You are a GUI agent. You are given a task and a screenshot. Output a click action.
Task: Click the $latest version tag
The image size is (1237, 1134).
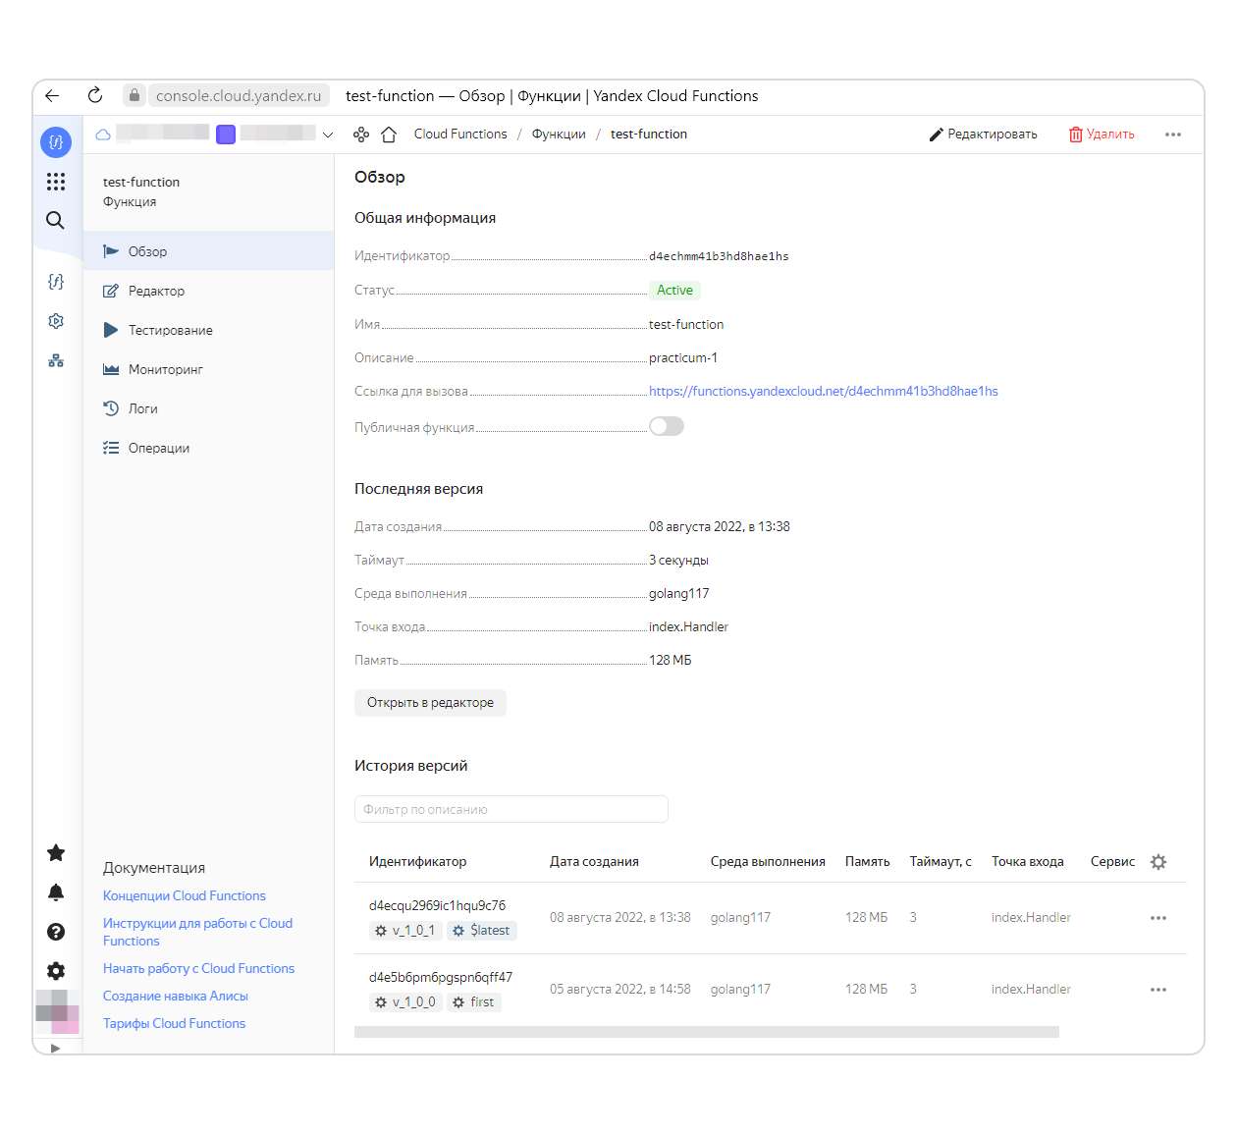pos(481,931)
